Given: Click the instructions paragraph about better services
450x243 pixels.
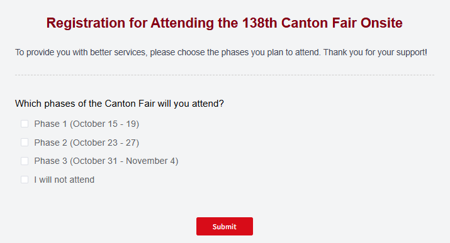Looking at the screenshot, I should [x=221, y=52].
